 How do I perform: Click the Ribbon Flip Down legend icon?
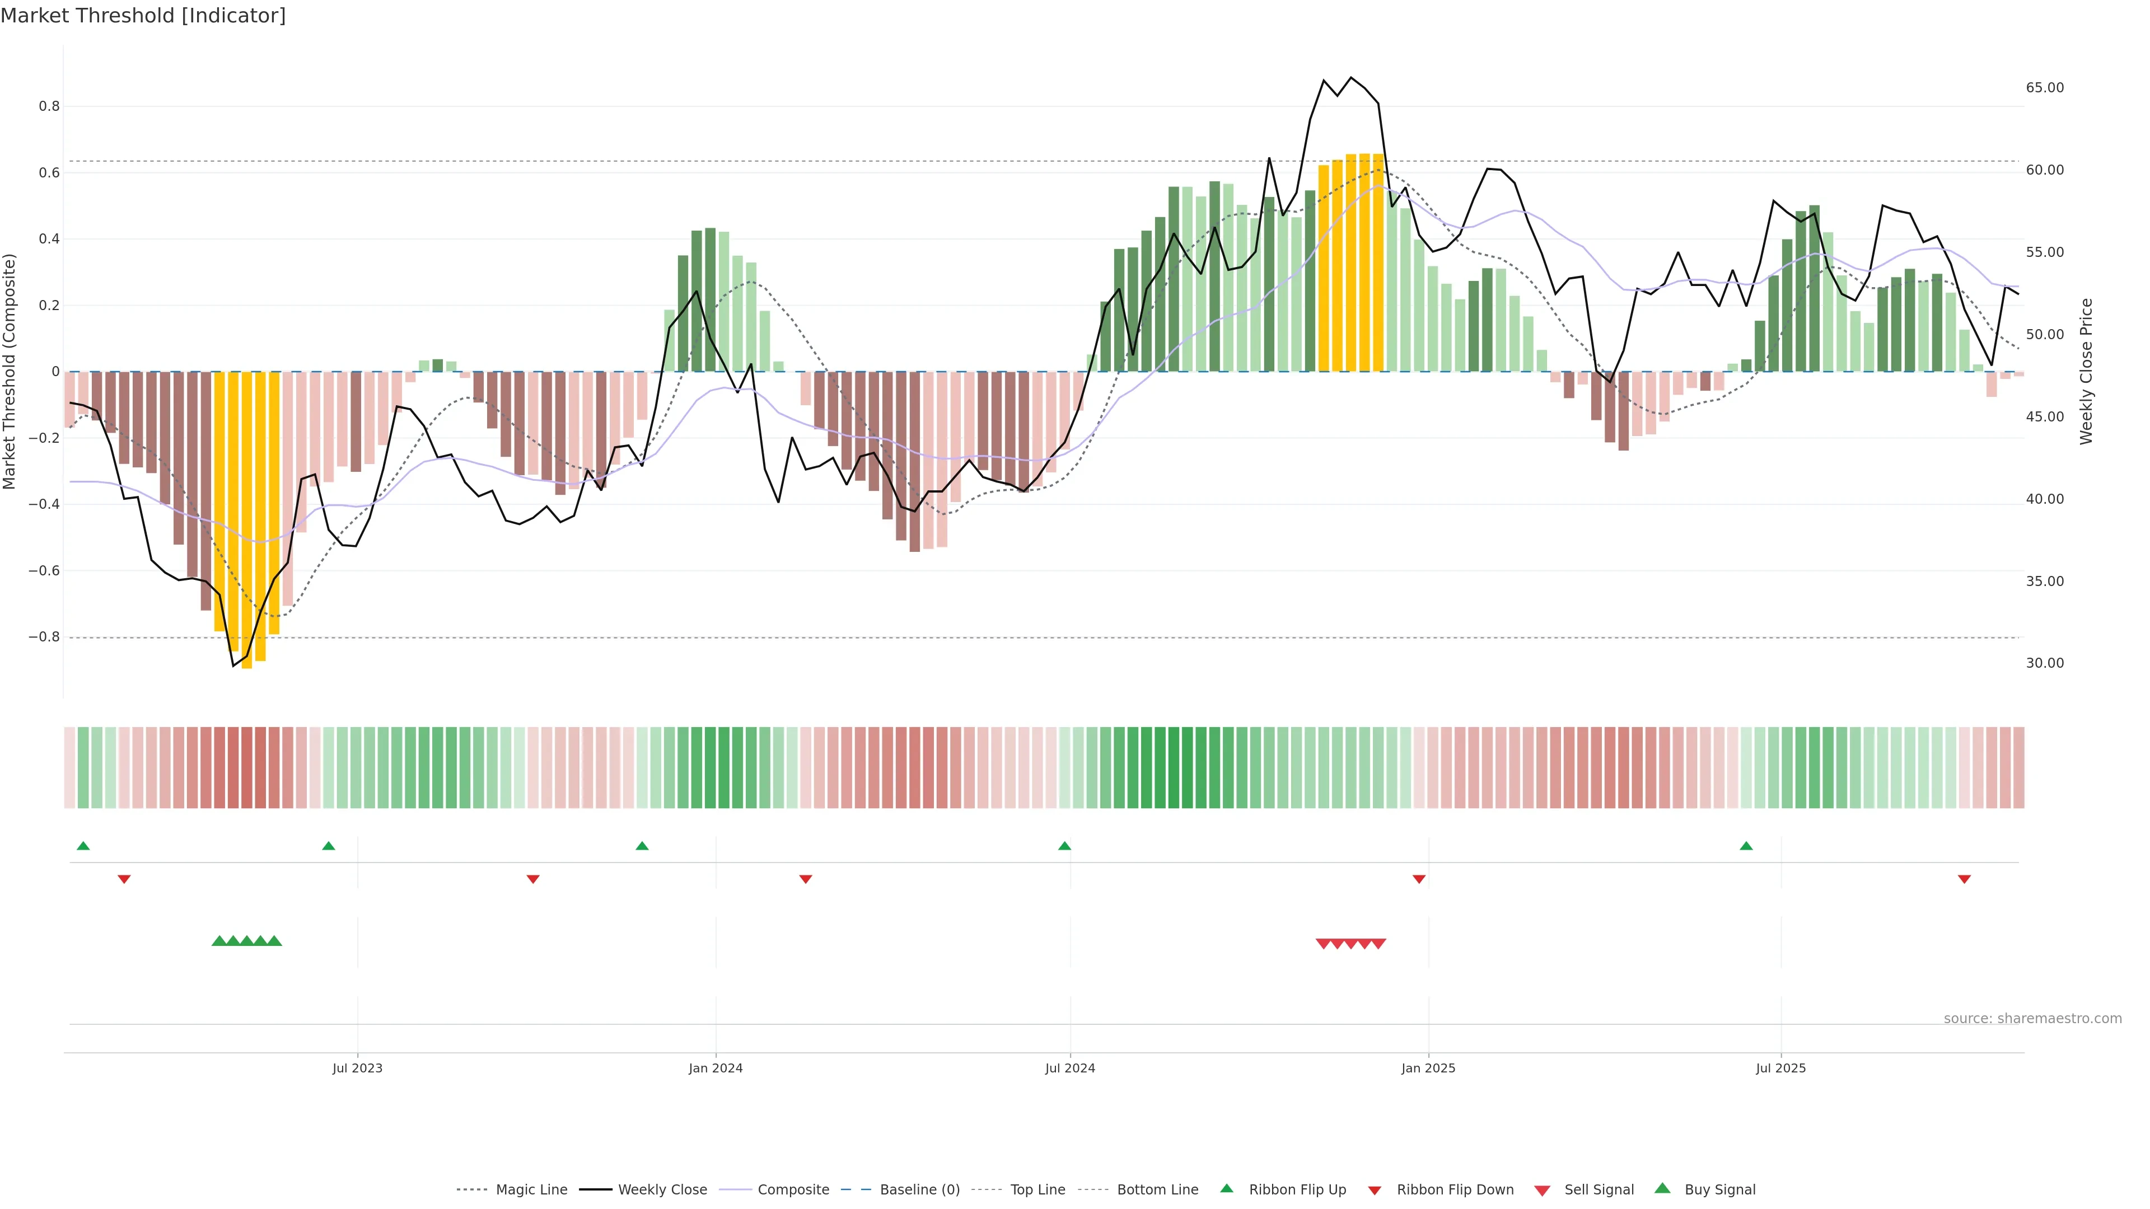pos(1374,1191)
